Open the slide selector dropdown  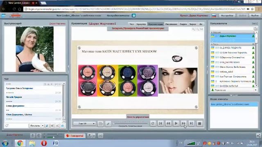click(84, 123)
